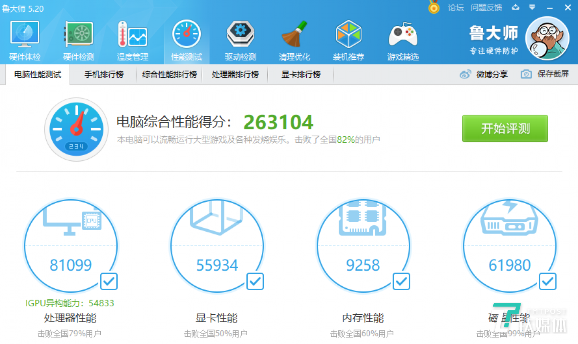Click the 保存截屏 camera screenshot icon
This screenshot has width=578, height=344.
(x=526, y=74)
